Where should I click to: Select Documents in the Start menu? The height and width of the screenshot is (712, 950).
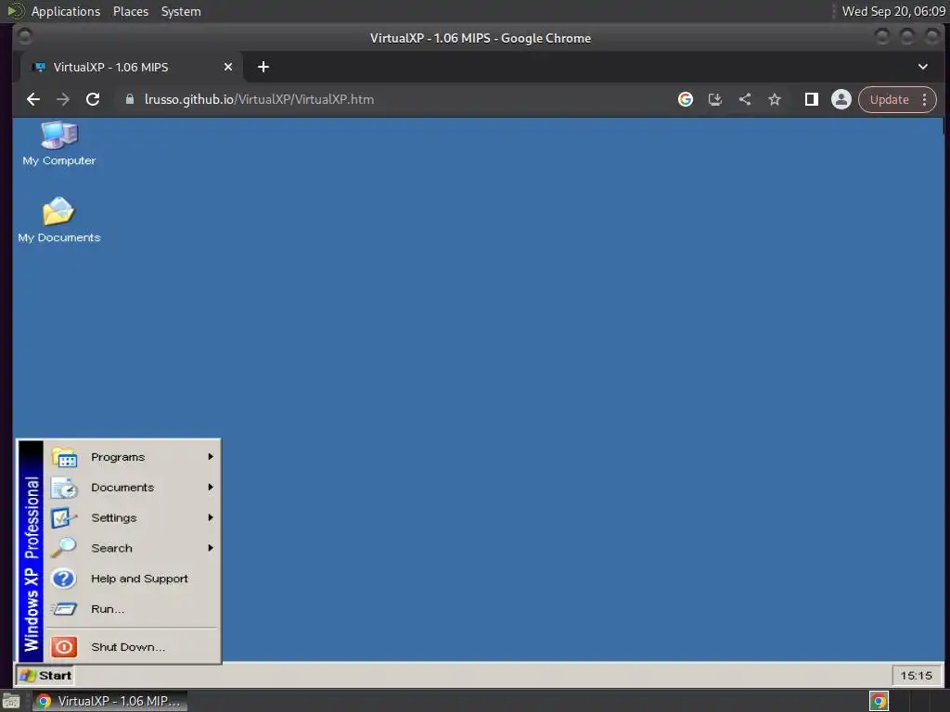point(132,488)
